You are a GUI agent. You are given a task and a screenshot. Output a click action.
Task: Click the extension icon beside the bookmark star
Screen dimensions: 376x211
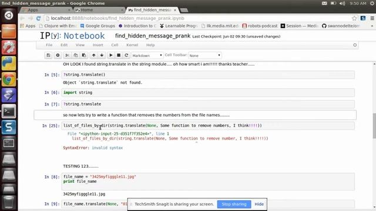[x=363, y=18]
